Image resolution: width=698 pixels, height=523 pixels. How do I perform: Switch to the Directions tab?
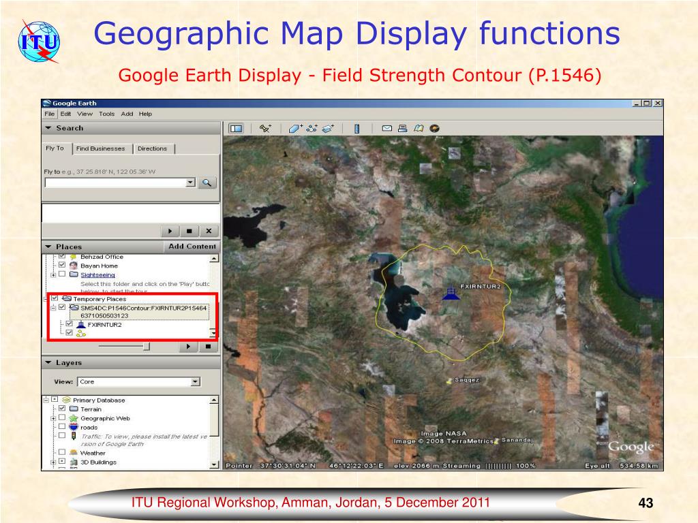pyautogui.click(x=152, y=148)
